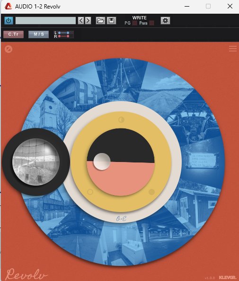Viewport: 239px width, 281px height.
Task: Open the Revolv hamburger menu
Action: (x=233, y=49)
